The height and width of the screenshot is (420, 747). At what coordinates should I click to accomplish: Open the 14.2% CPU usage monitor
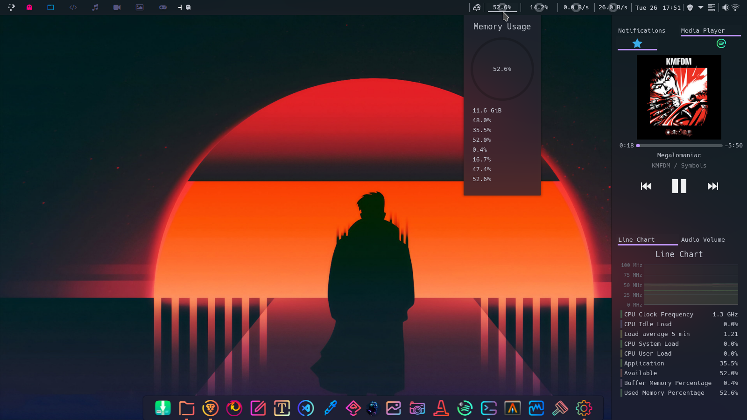[x=539, y=7]
